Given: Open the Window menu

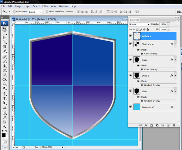Looking at the screenshot, I should (63, 6).
